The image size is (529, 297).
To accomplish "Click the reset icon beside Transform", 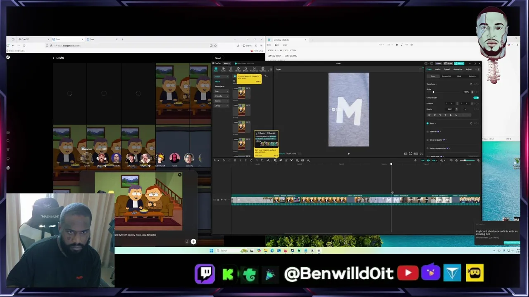I will point(471,84).
